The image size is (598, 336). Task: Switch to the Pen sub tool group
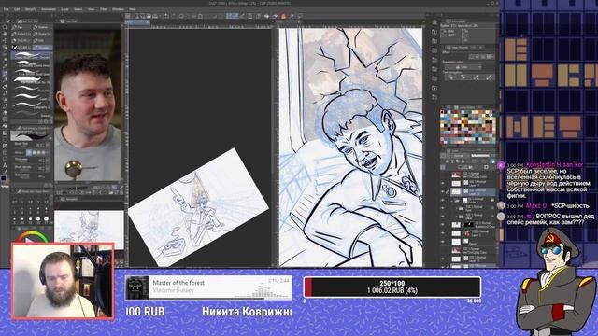(21, 27)
